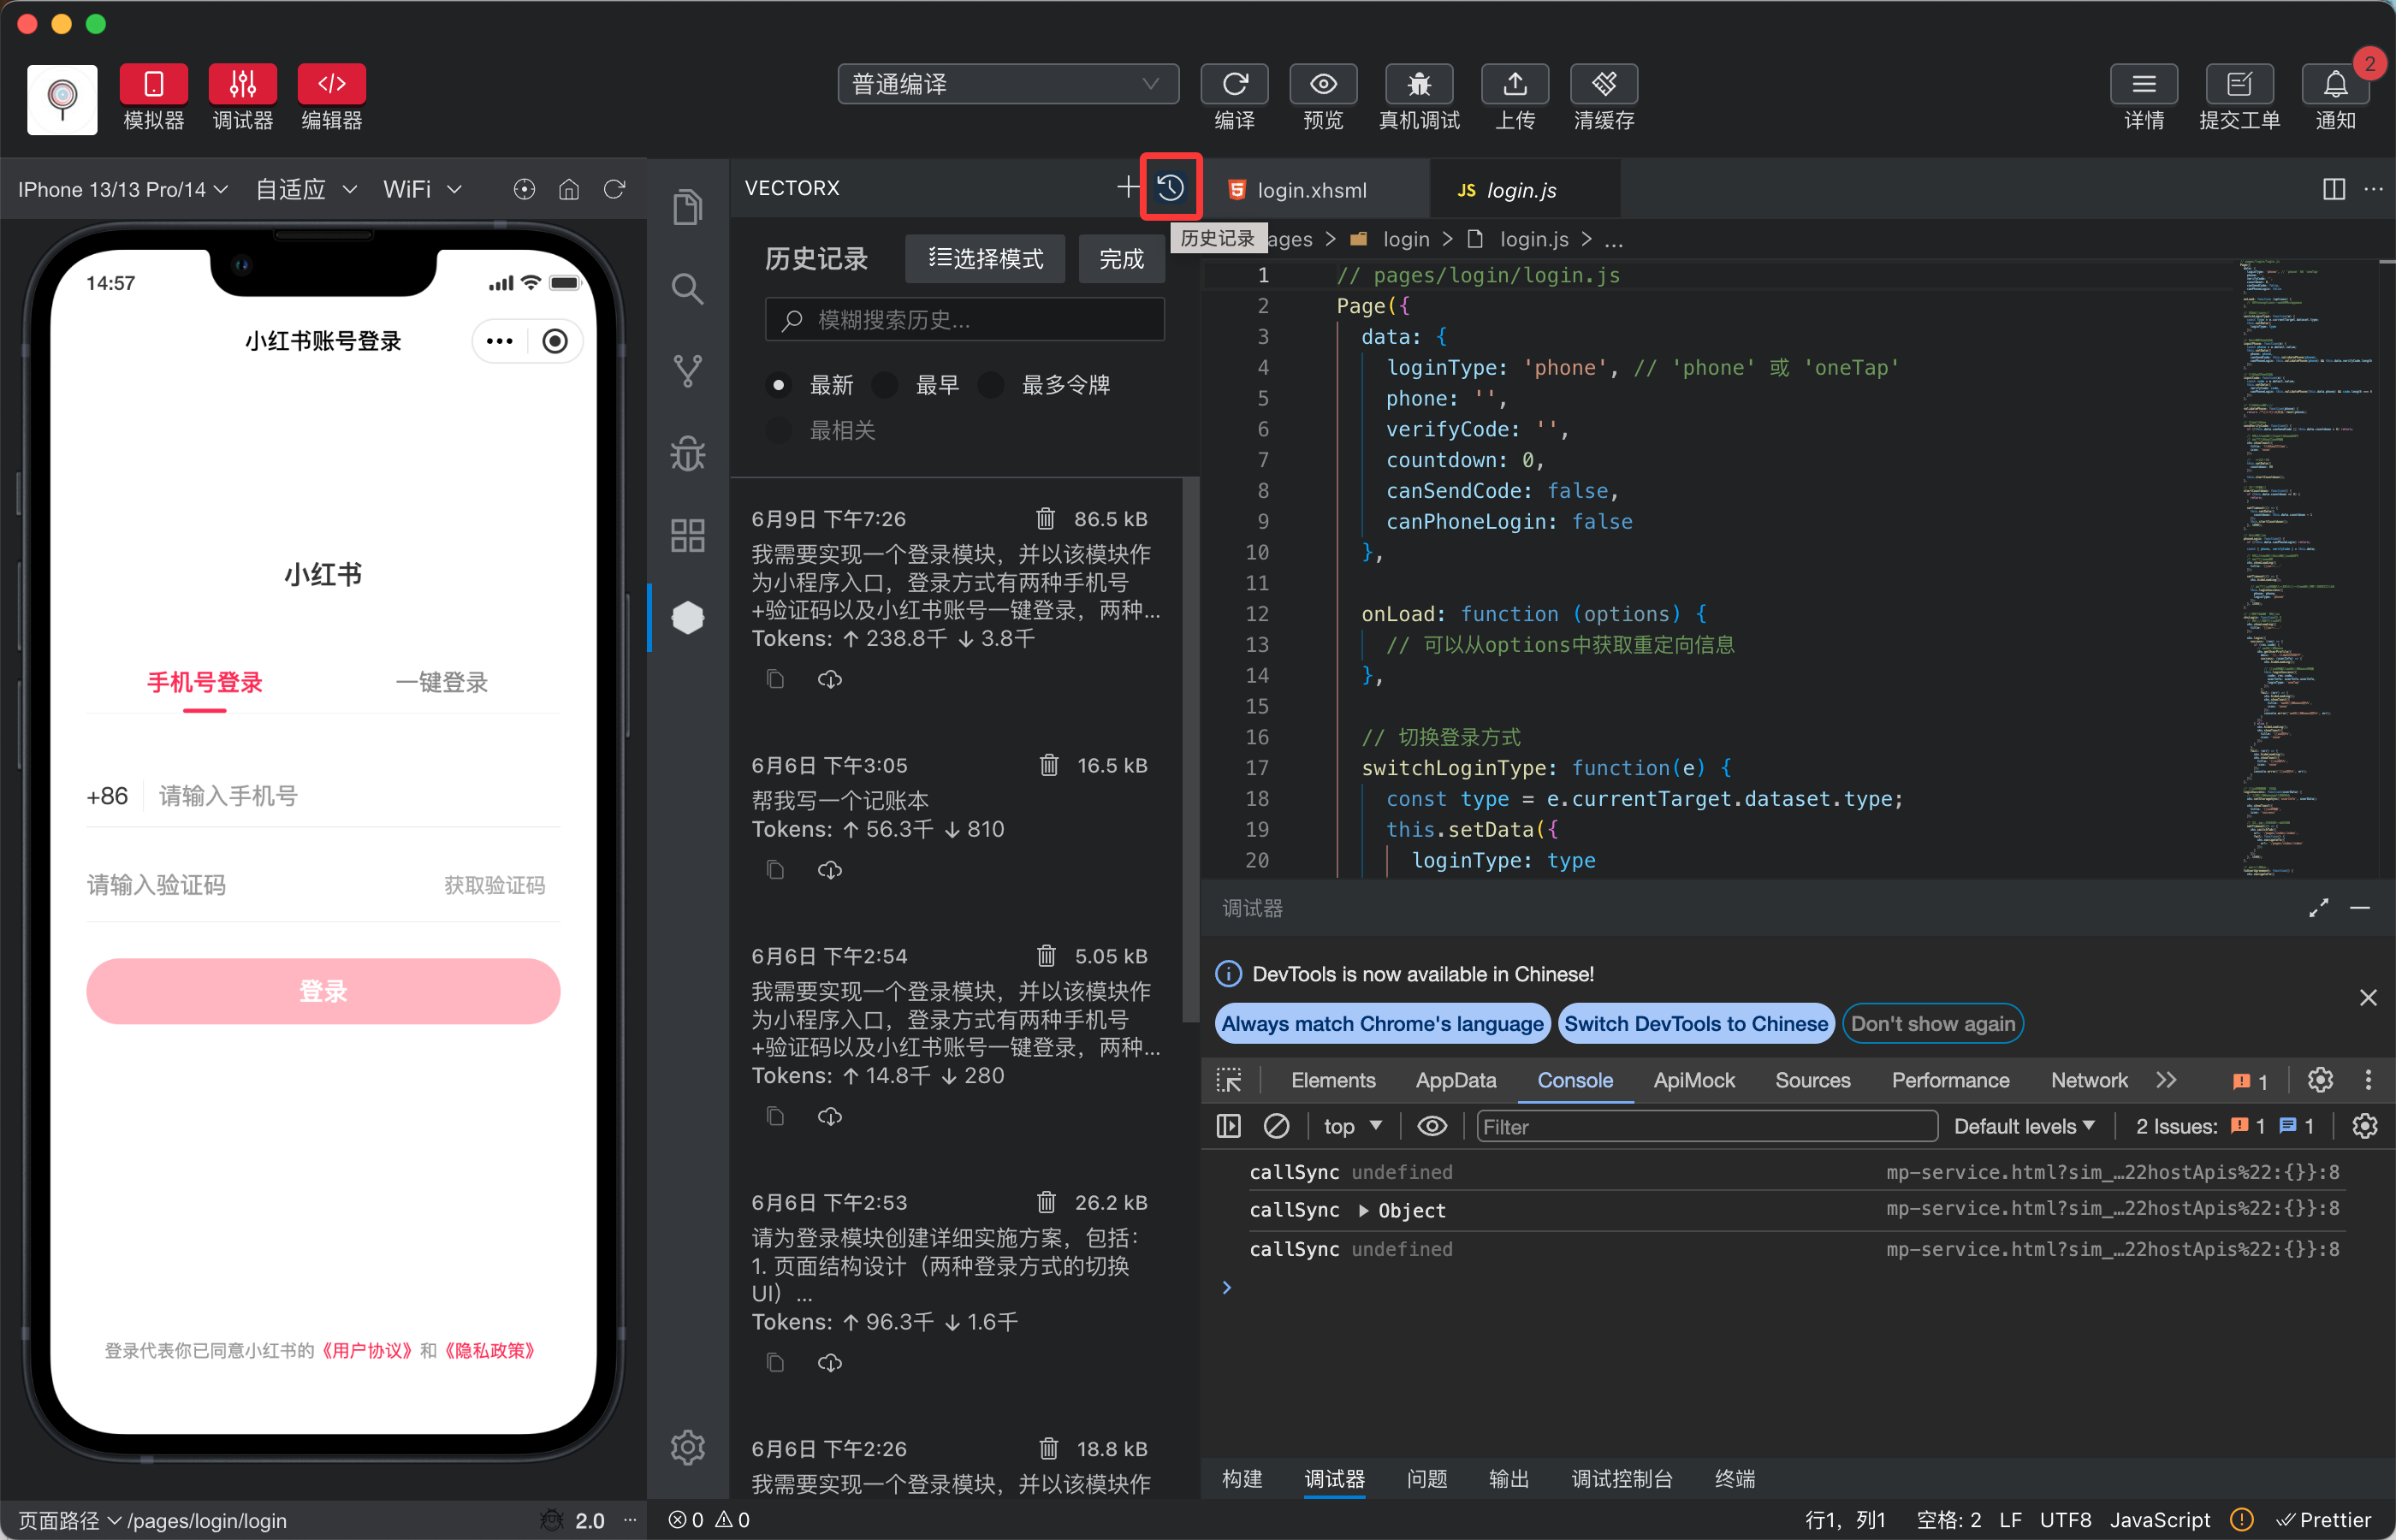The image size is (2396, 1540).
Task: Open the file explorer sidebar icon
Action: (x=688, y=207)
